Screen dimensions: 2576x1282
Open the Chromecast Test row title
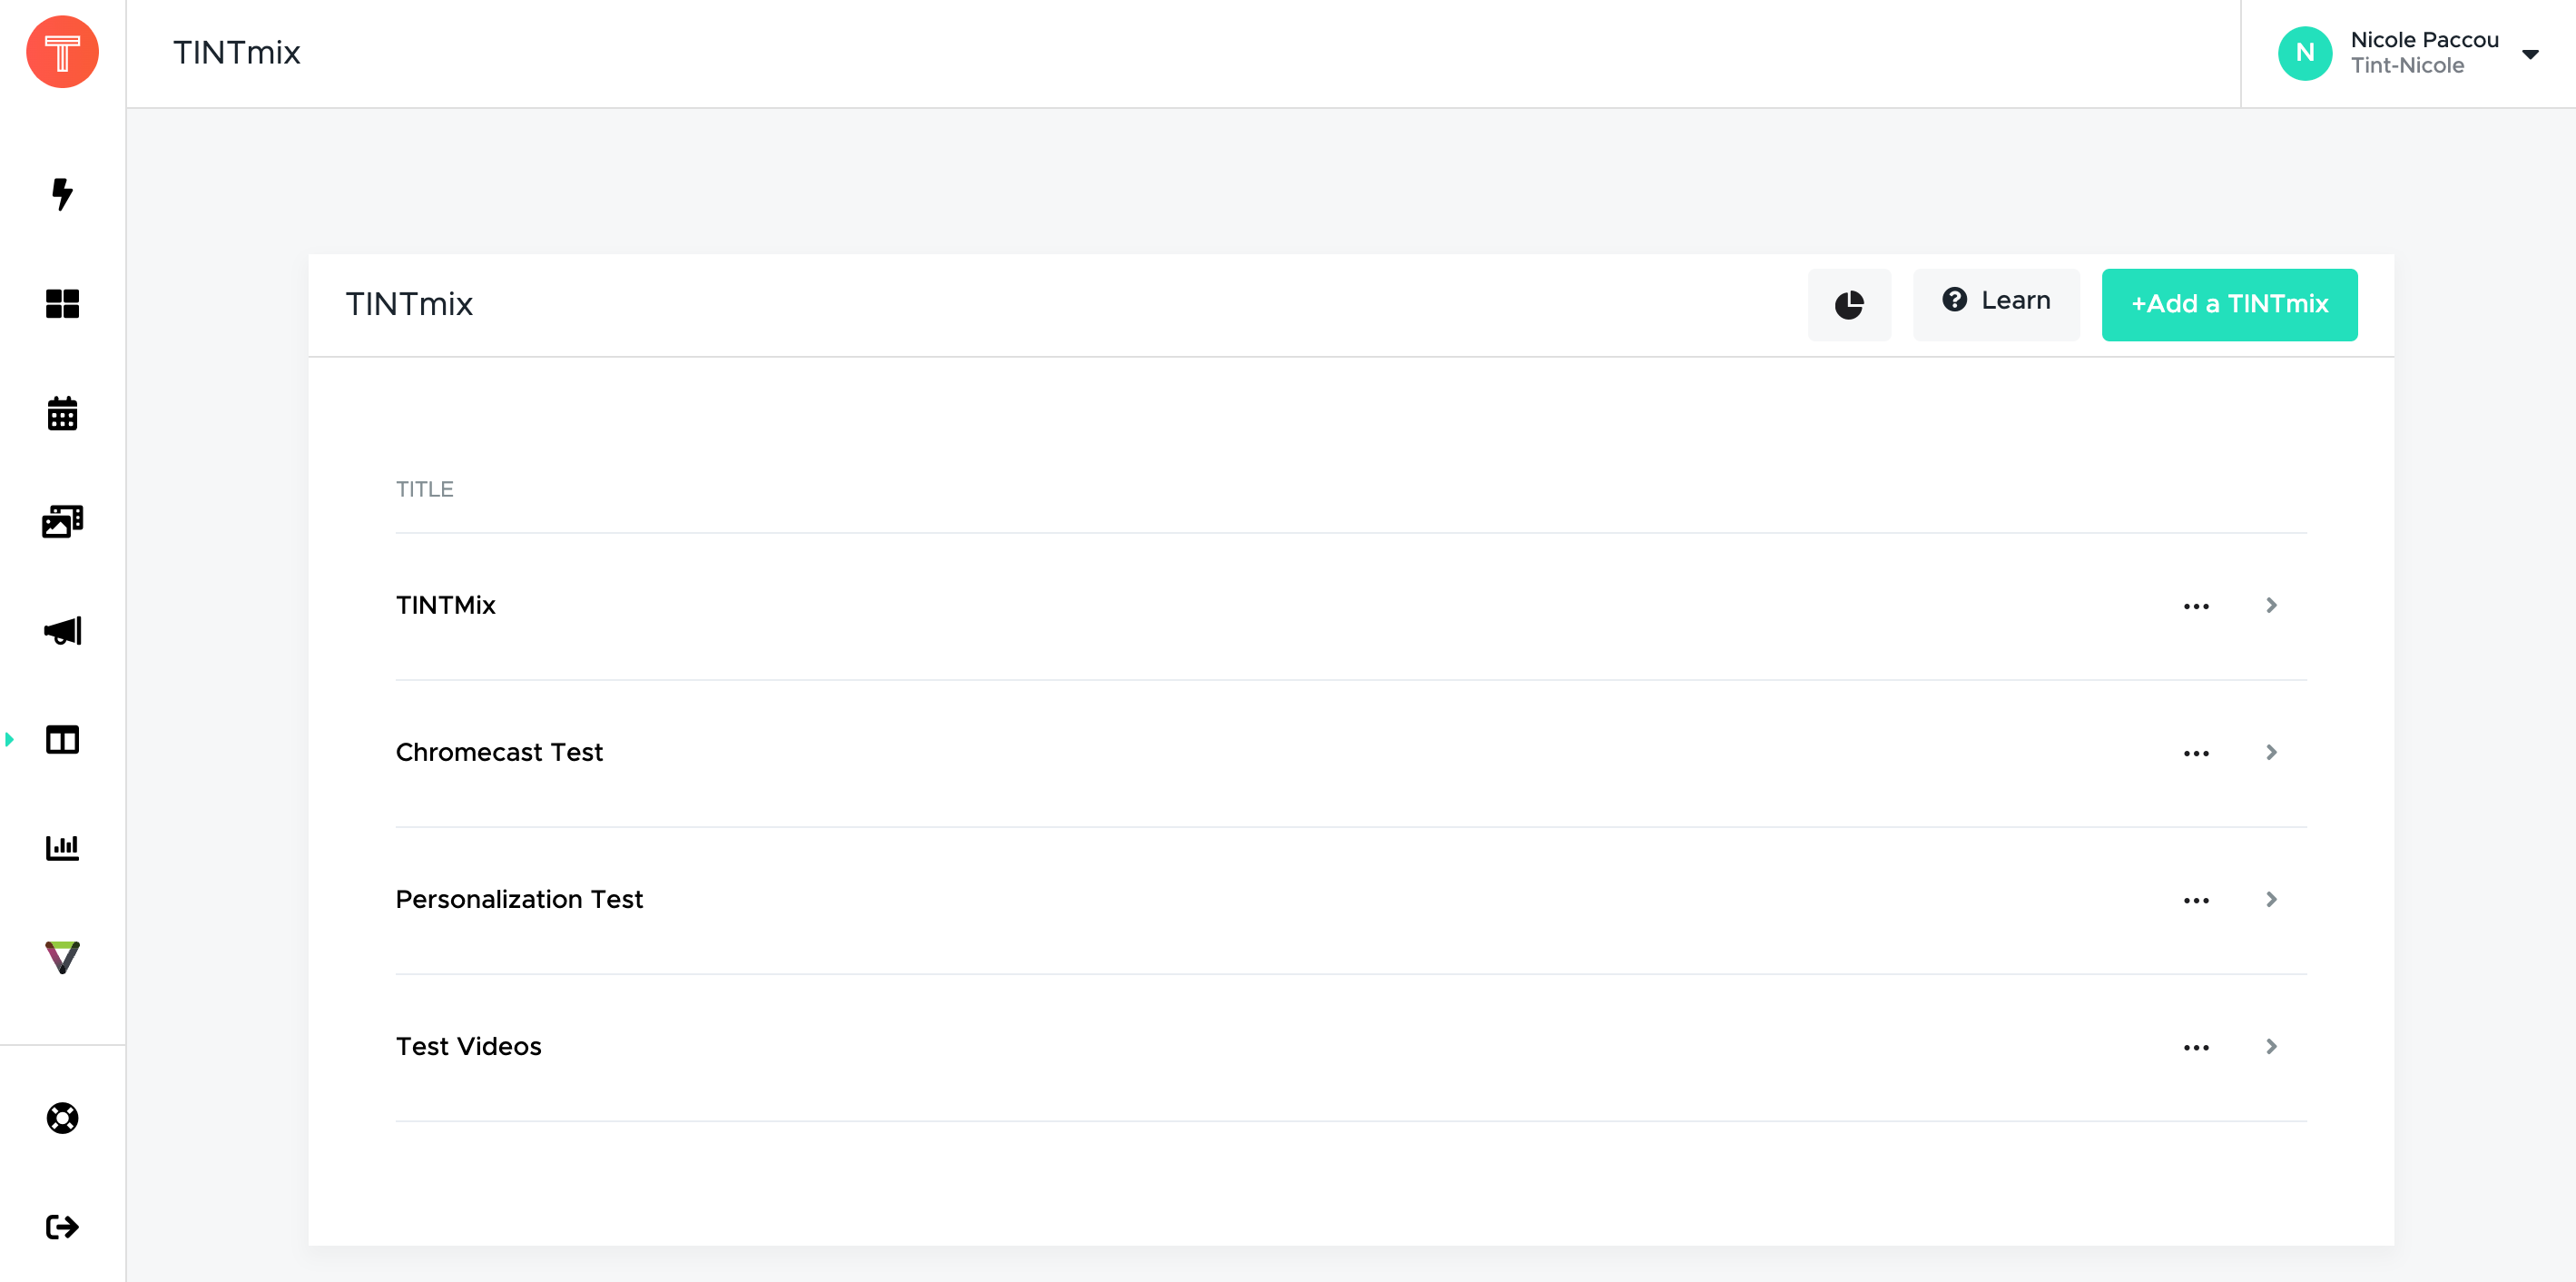coord(499,752)
